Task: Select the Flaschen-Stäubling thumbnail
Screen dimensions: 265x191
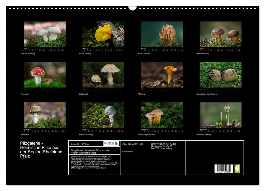Action: 45,34
